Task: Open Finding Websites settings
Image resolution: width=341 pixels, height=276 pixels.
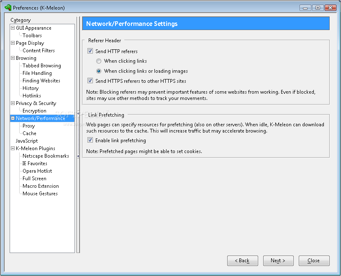Action: coord(41,81)
